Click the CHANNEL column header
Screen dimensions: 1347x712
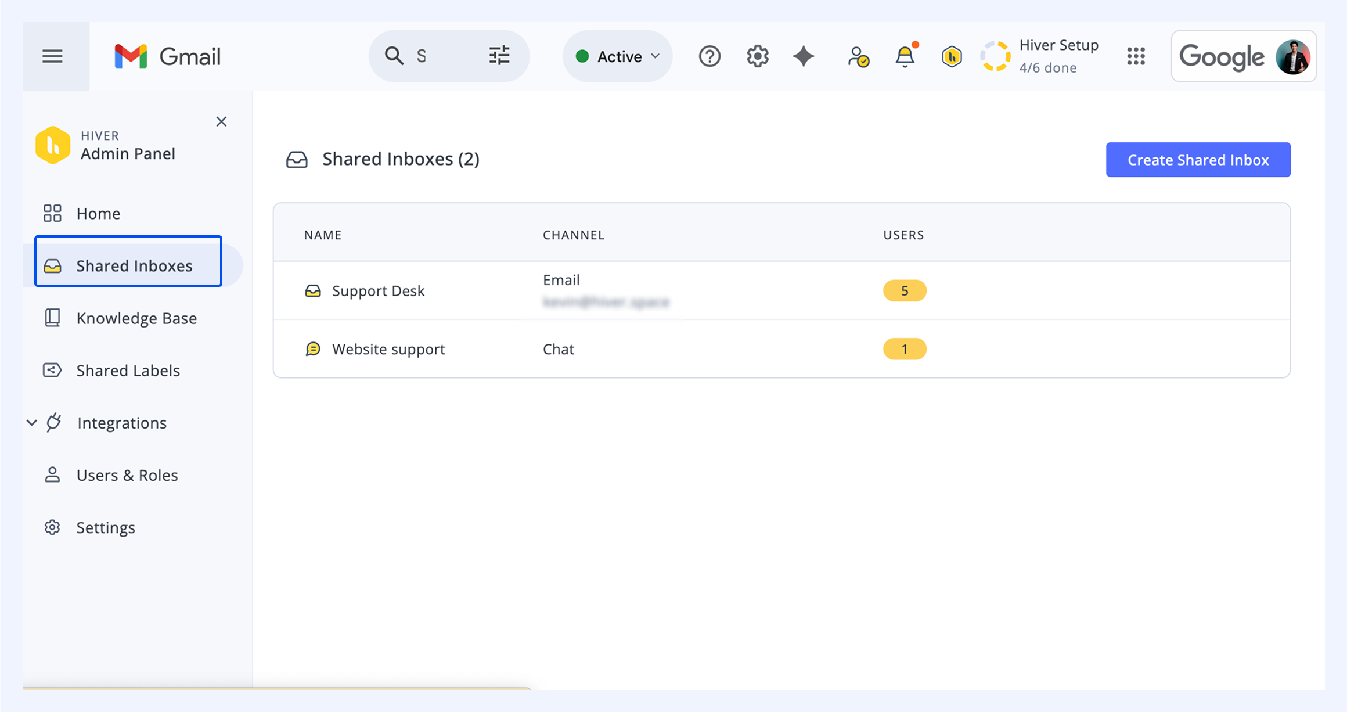[x=574, y=235]
